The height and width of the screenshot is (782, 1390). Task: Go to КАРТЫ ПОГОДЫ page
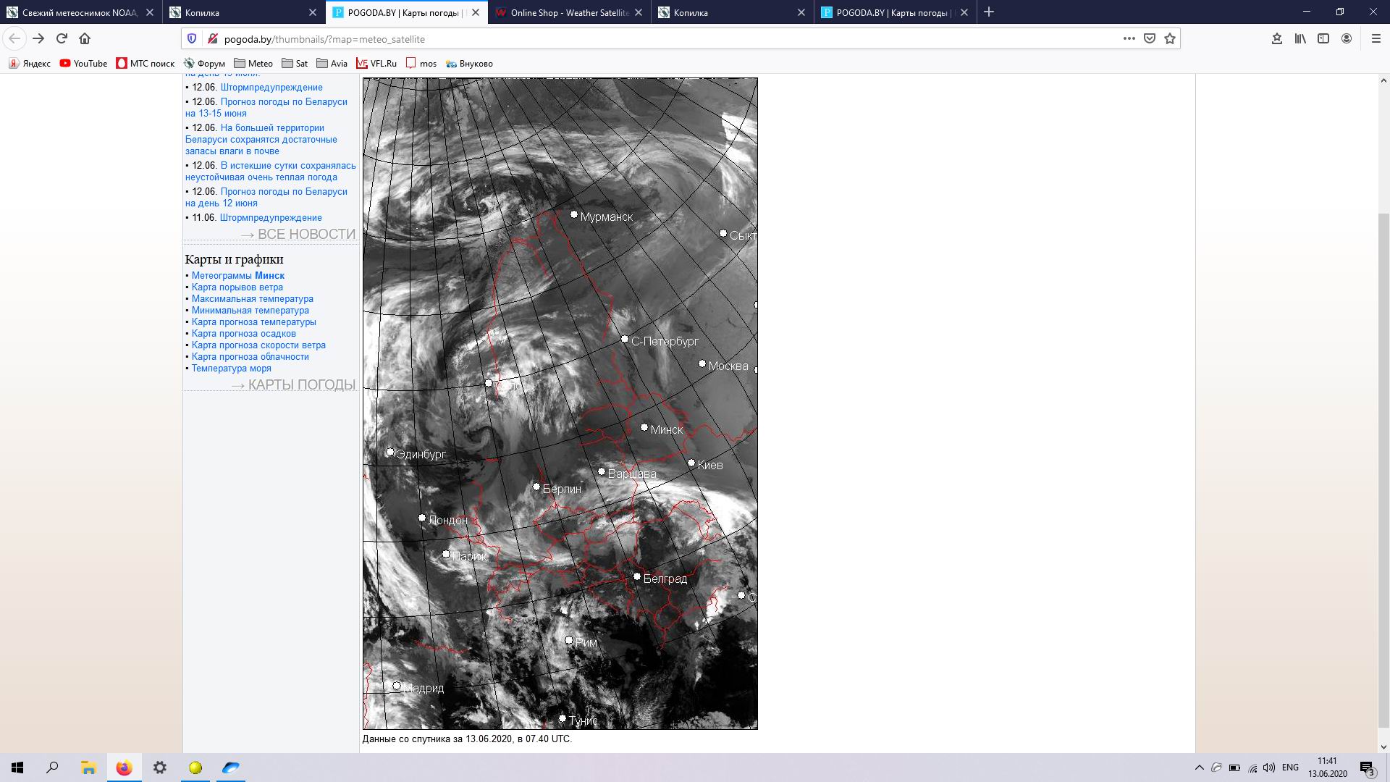(293, 385)
